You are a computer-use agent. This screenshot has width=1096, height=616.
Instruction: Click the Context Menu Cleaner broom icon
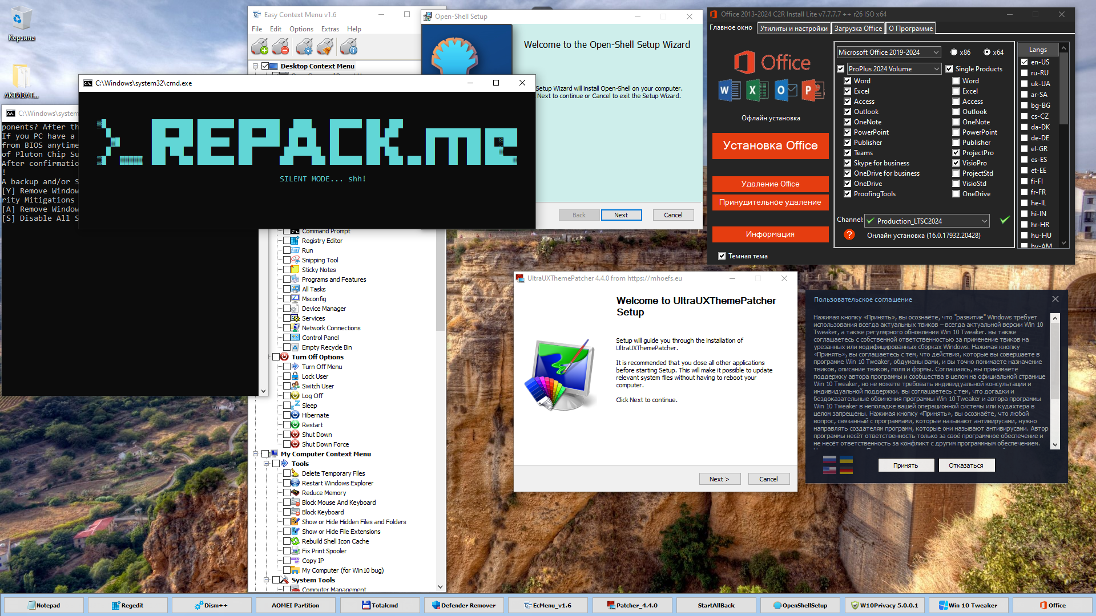click(325, 46)
